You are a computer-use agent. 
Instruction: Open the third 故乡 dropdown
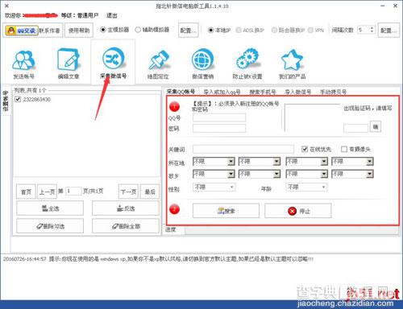pos(306,174)
